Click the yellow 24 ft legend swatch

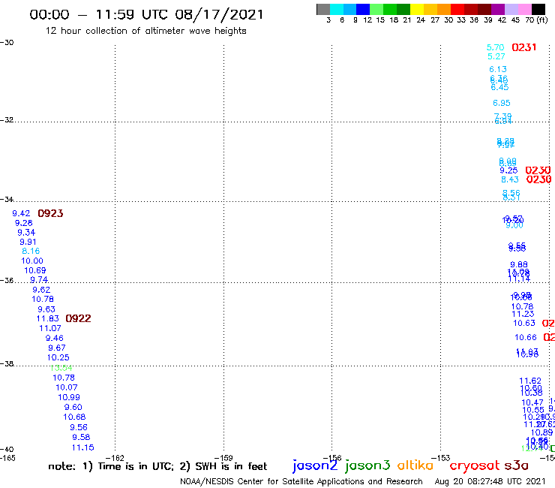pyautogui.click(x=417, y=9)
